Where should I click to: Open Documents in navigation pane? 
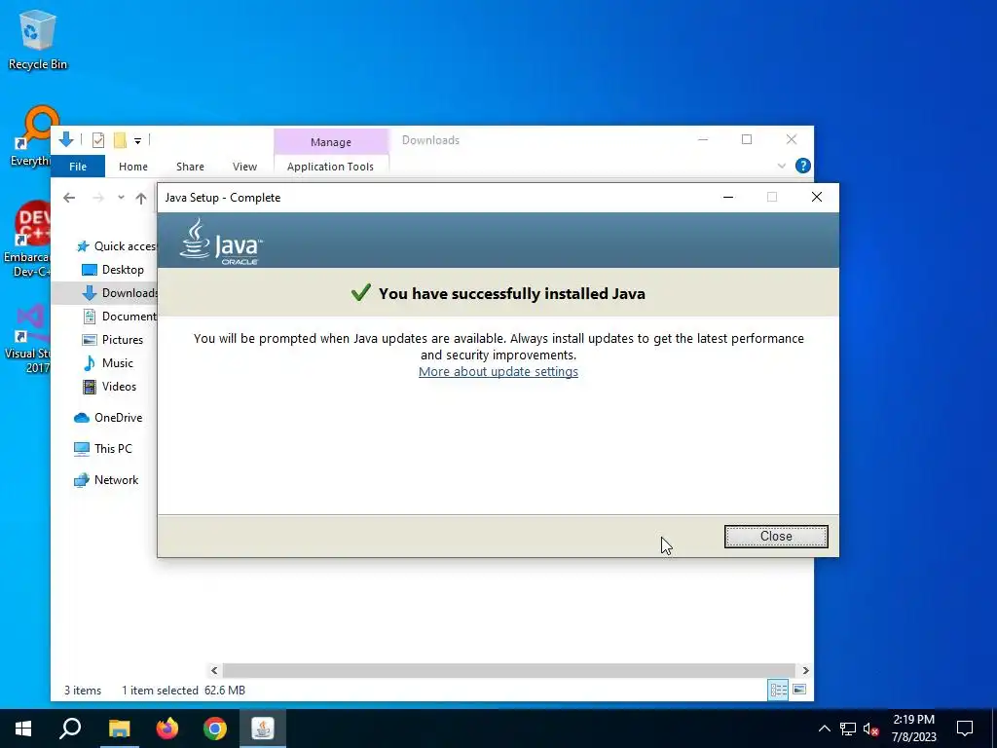tap(120, 317)
